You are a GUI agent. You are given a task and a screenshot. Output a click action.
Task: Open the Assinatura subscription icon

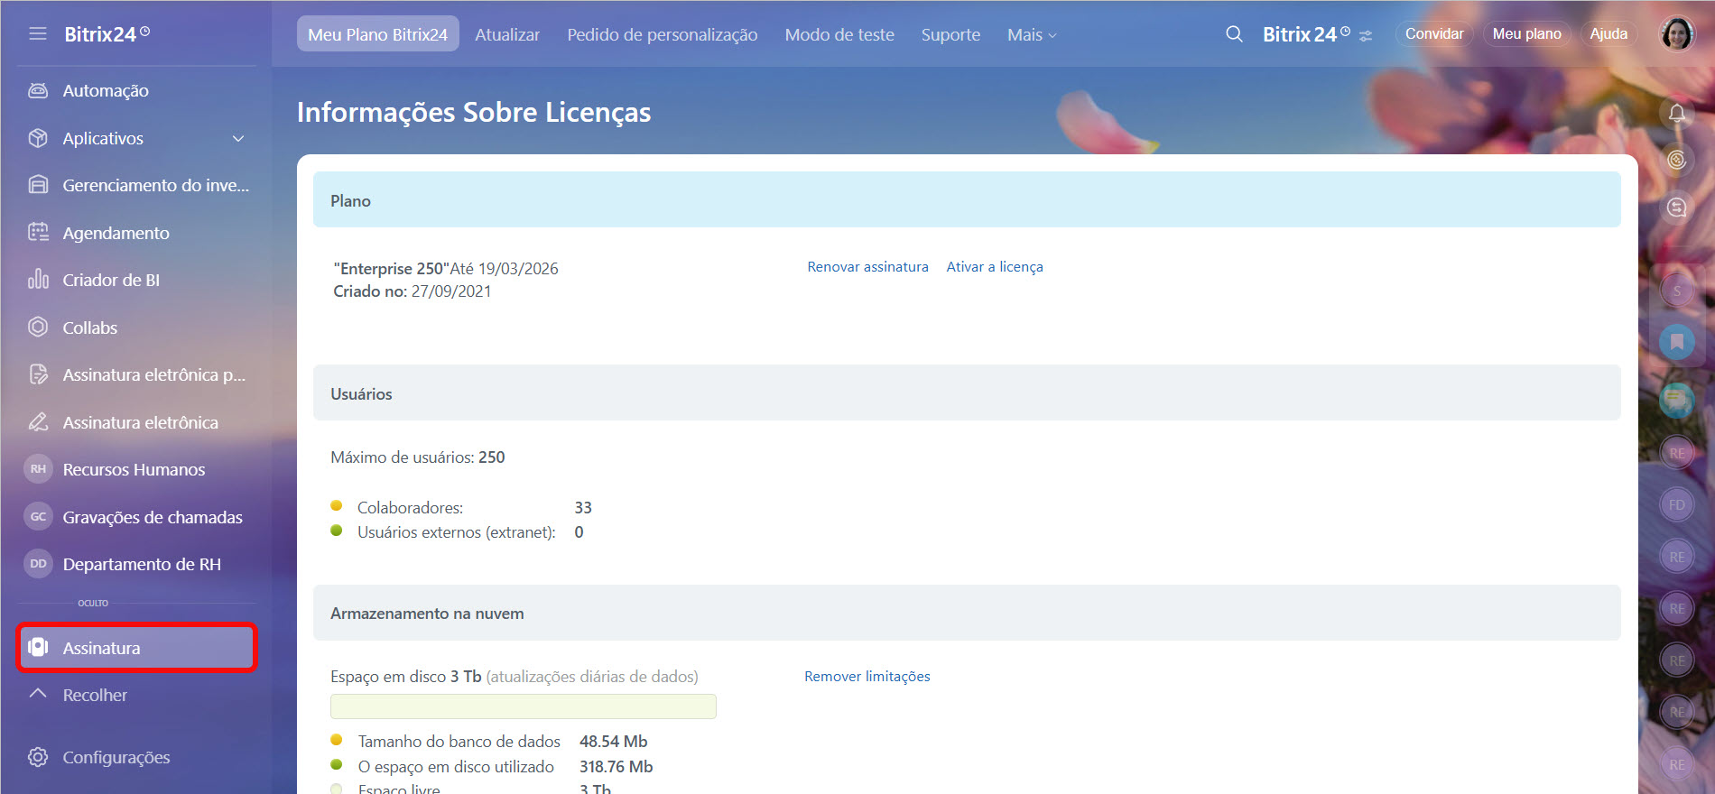pyautogui.click(x=38, y=647)
